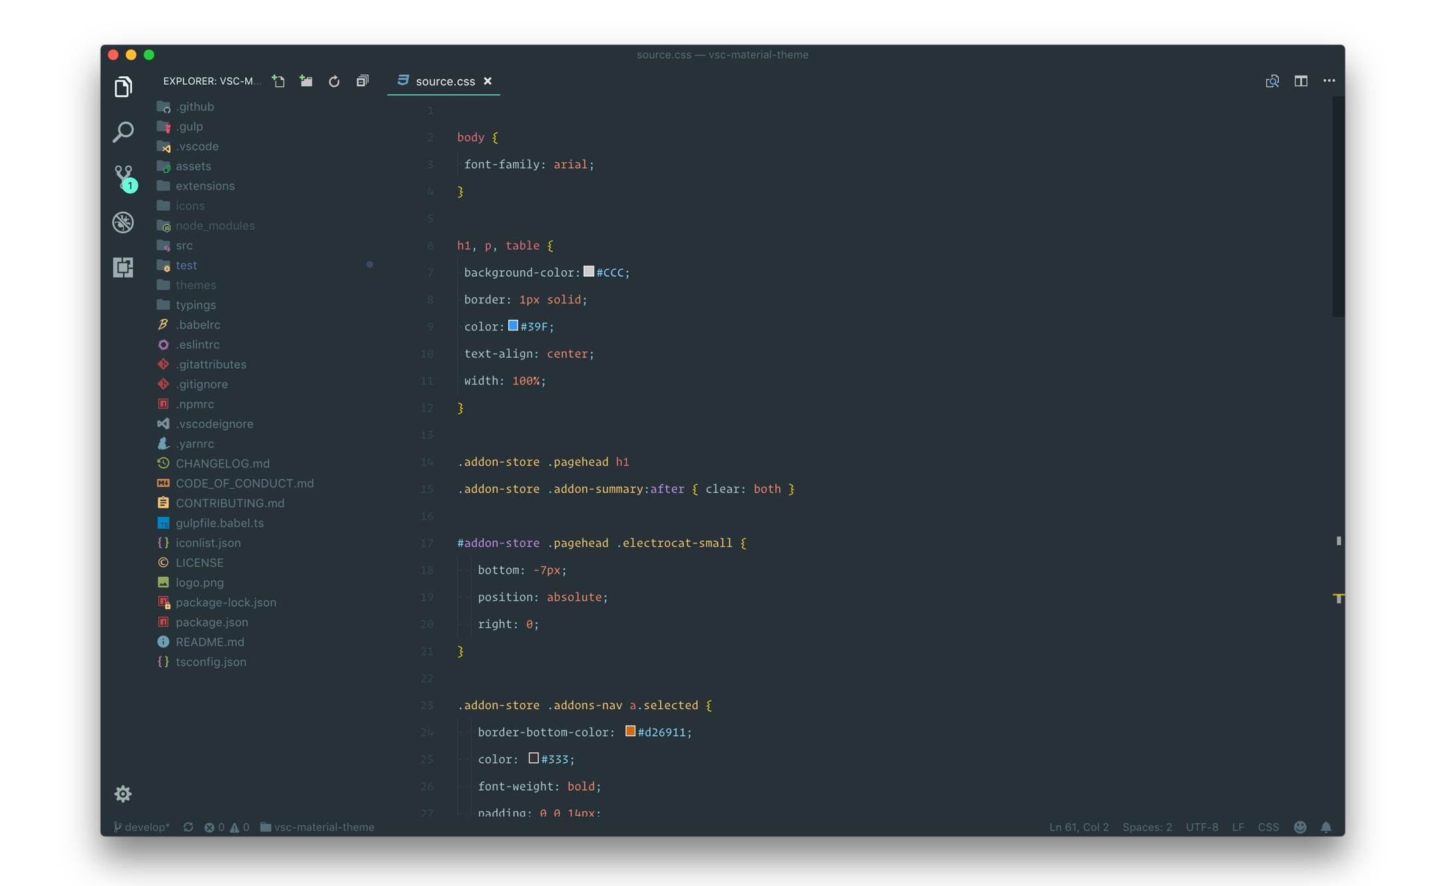
Task: Expand the themes folder
Action: tap(199, 285)
